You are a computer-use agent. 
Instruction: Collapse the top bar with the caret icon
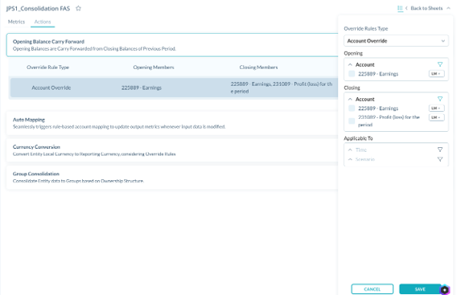coord(448,8)
